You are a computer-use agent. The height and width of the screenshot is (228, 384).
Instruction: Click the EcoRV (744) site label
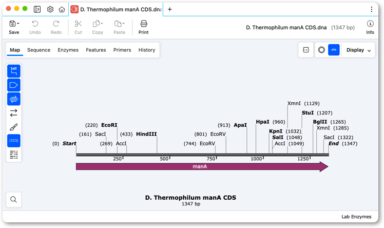tap(199, 143)
